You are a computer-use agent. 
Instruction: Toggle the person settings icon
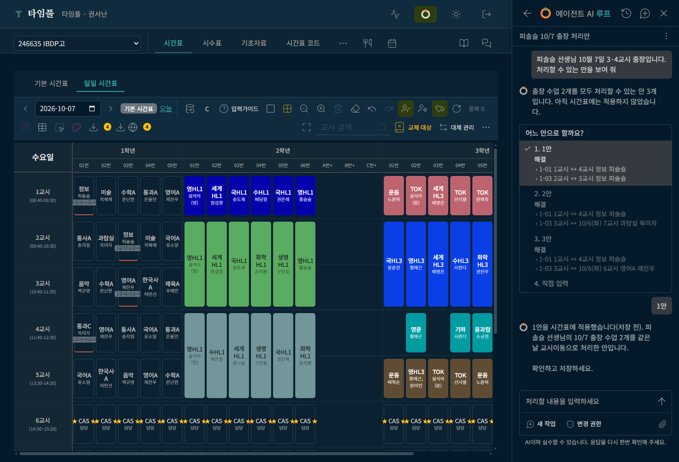coord(423,109)
